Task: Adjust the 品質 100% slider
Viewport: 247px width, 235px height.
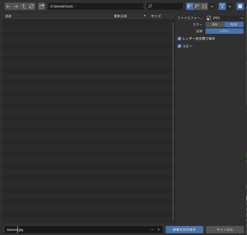Action: pos(224,31)
